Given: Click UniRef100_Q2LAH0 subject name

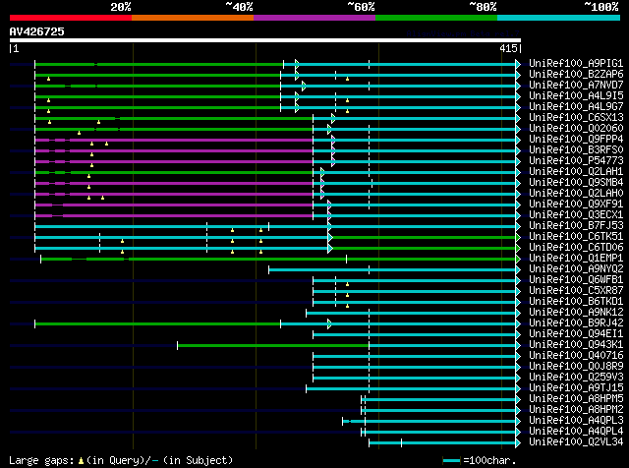Looking at the screenshot, I should point(576,194).
